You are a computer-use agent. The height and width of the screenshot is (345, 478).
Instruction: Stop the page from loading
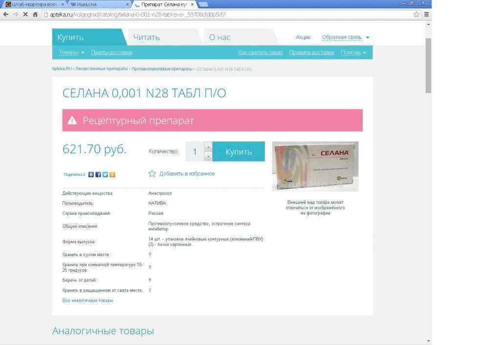point(25,14)
